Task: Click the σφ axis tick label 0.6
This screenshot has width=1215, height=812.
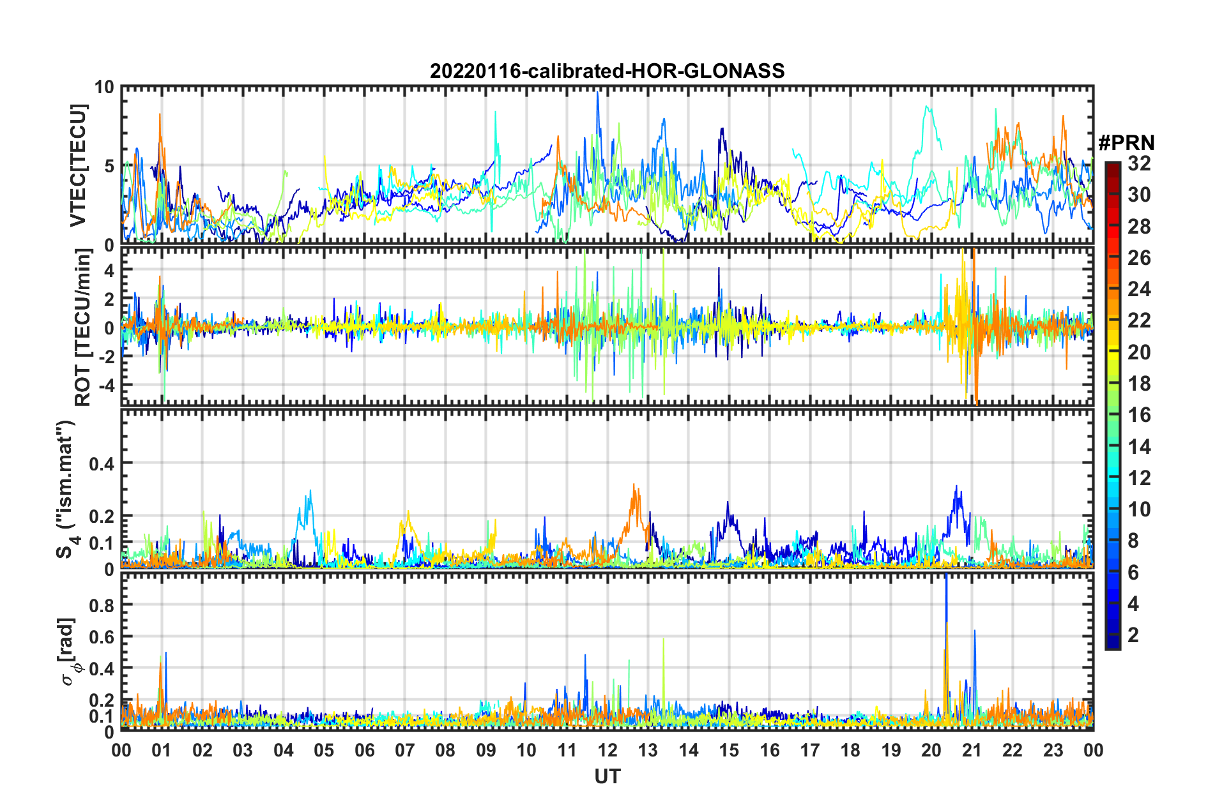Action: point(102,636)
